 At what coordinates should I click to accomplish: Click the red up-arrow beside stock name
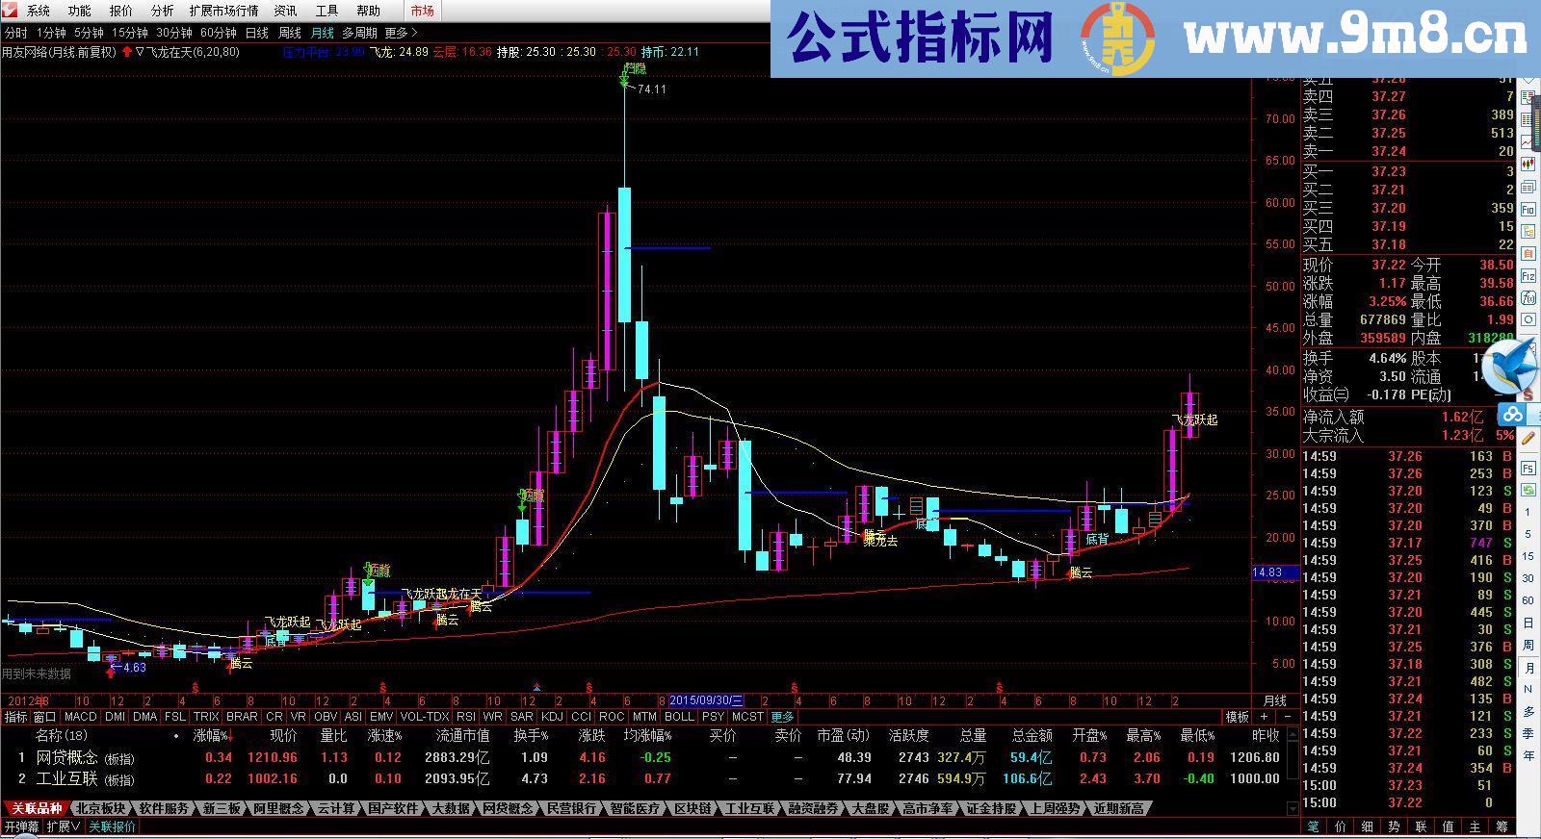[x=126, y=52]
